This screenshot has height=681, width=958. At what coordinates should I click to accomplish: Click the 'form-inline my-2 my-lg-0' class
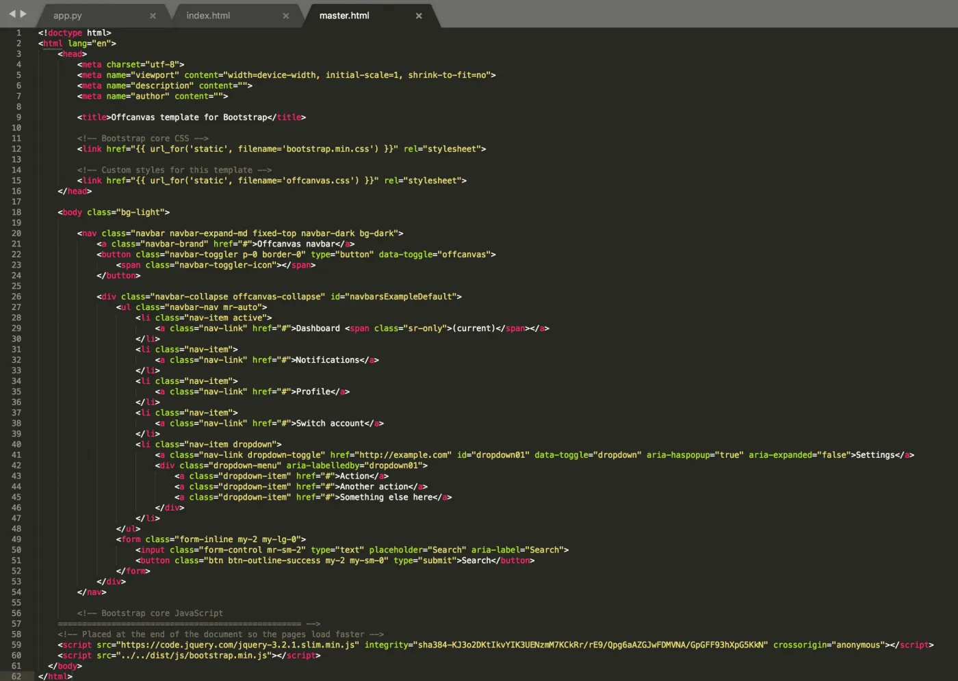(x=240, y=539)
